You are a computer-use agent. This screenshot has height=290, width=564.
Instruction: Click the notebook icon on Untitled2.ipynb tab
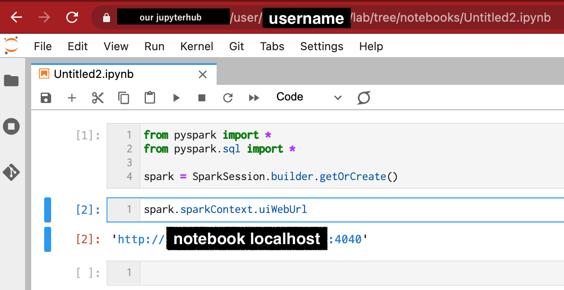tap(44, 74)
